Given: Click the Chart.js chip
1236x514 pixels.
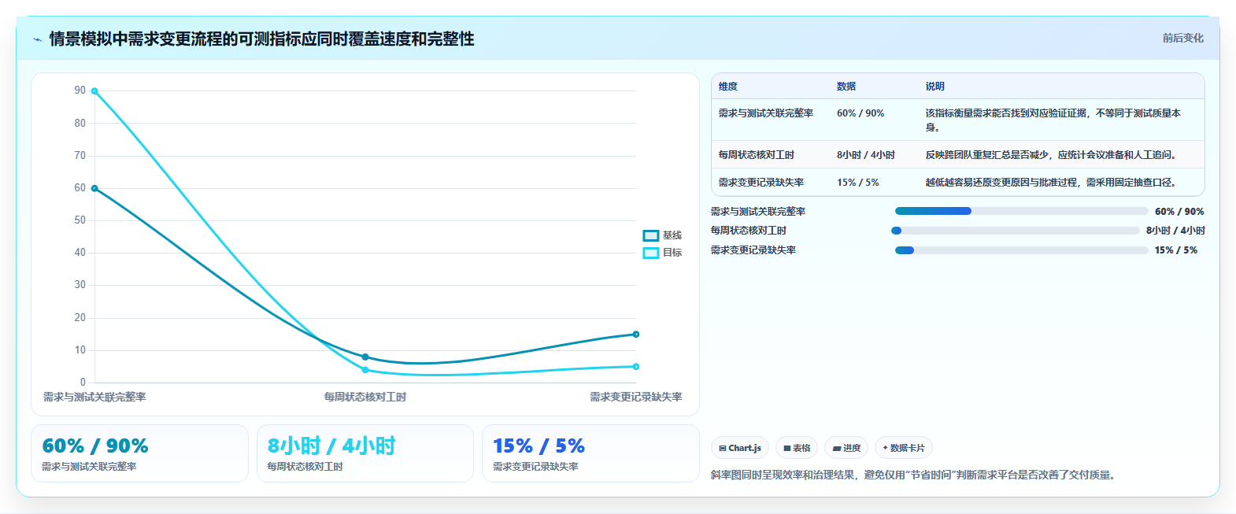Looking at the screenshot, I should click(740, 448).
